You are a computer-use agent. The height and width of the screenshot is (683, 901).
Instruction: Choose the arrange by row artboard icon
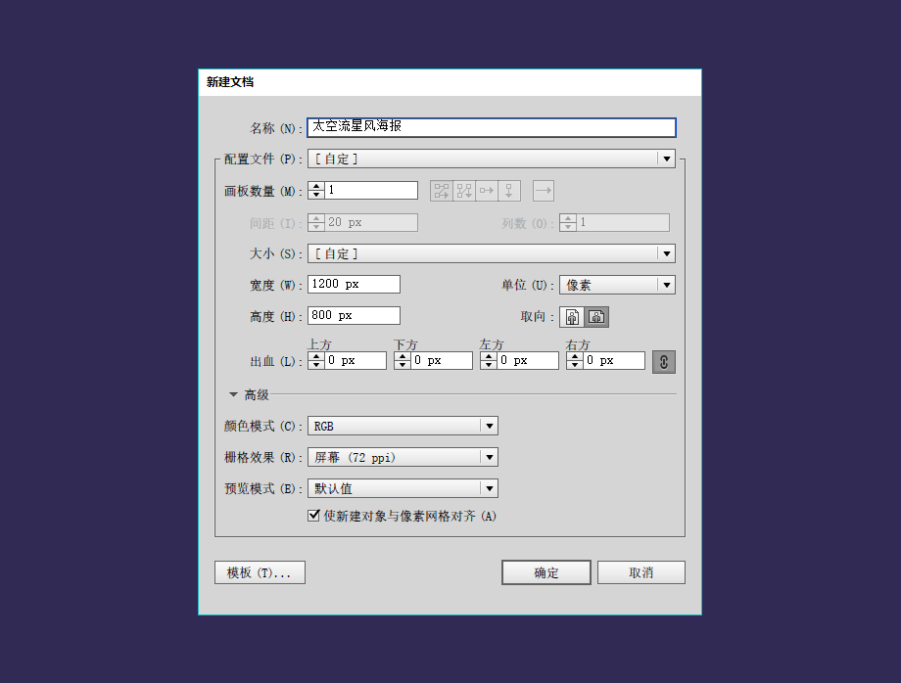click(x=487, y=191)
